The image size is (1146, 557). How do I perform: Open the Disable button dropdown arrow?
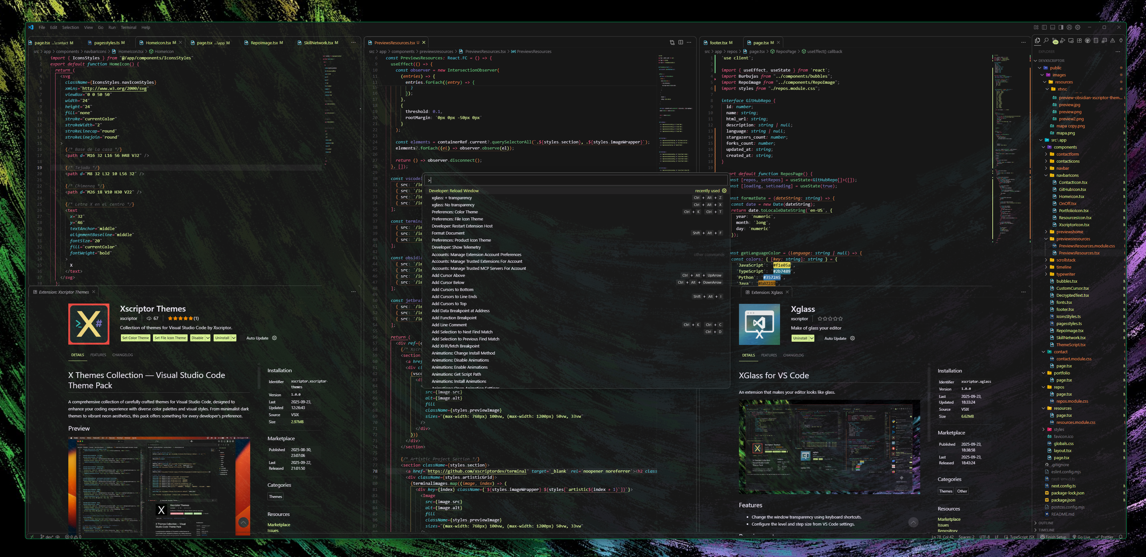coord(208,338)
